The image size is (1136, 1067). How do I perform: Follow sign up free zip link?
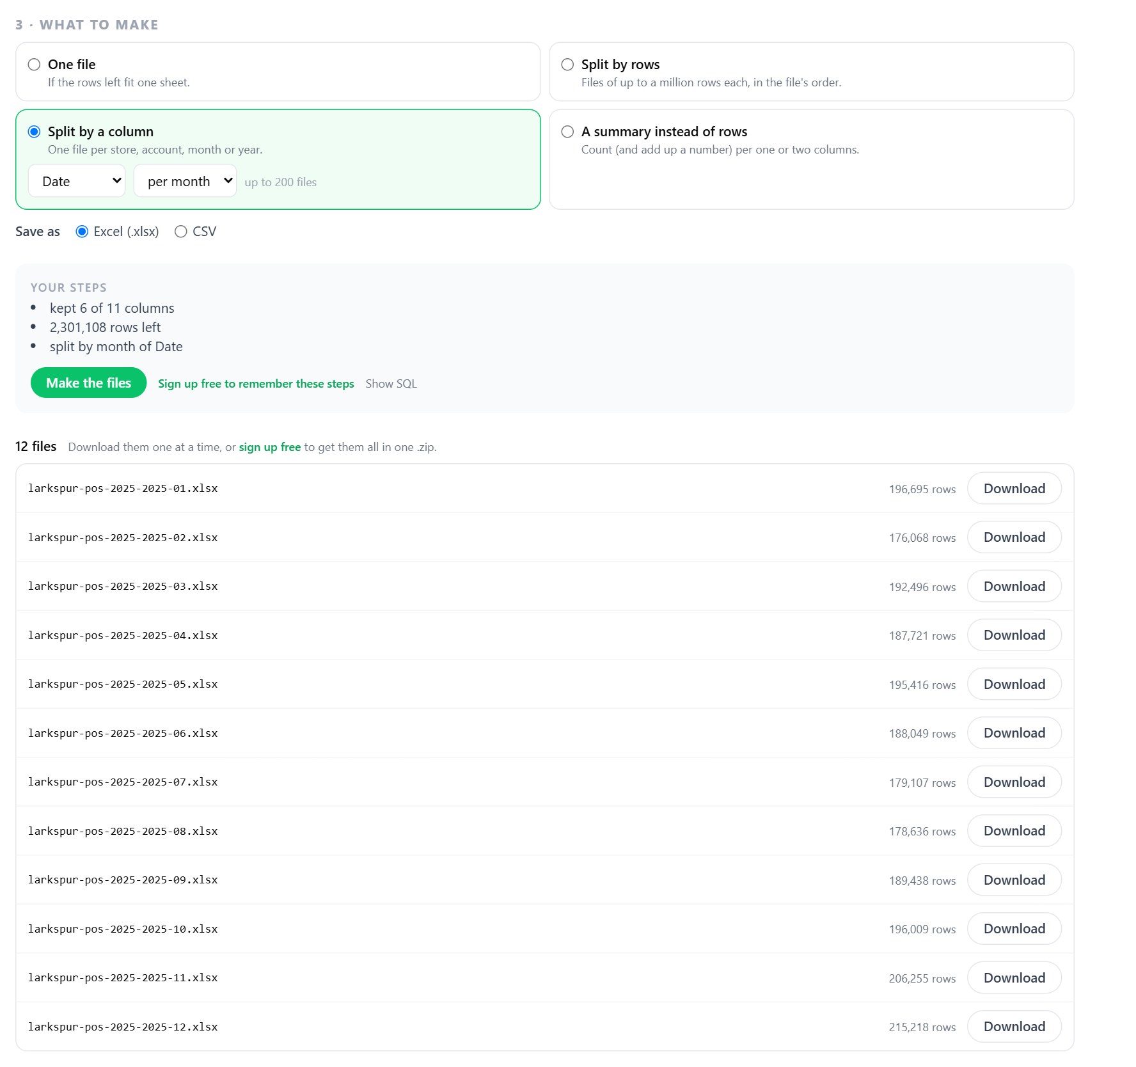[x=270, y=447]
